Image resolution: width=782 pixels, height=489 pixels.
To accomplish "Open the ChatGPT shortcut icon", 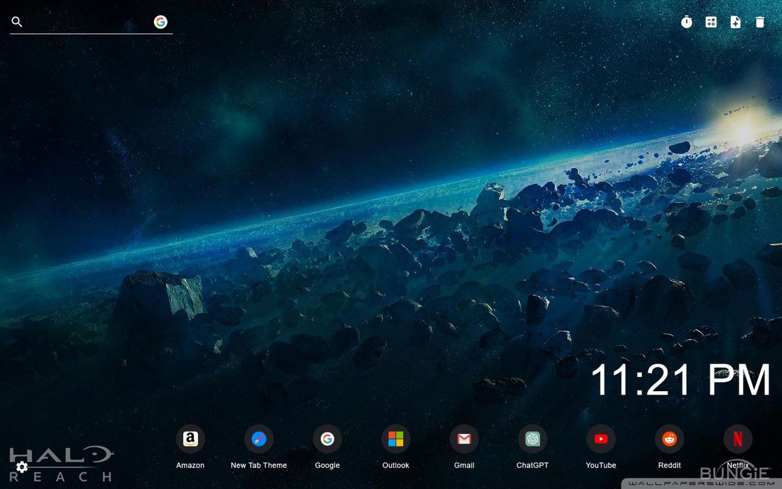I will click(533, 439).
